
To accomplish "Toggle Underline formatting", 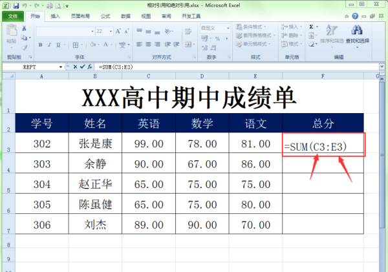I will pos(58,45).
